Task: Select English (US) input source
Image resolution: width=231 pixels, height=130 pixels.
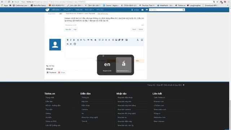Action: (107, 65)
